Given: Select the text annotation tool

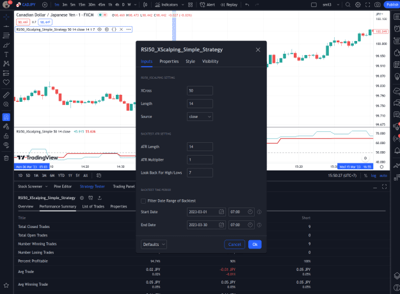Looking at the screenshot, I should [x=6, y=54].
